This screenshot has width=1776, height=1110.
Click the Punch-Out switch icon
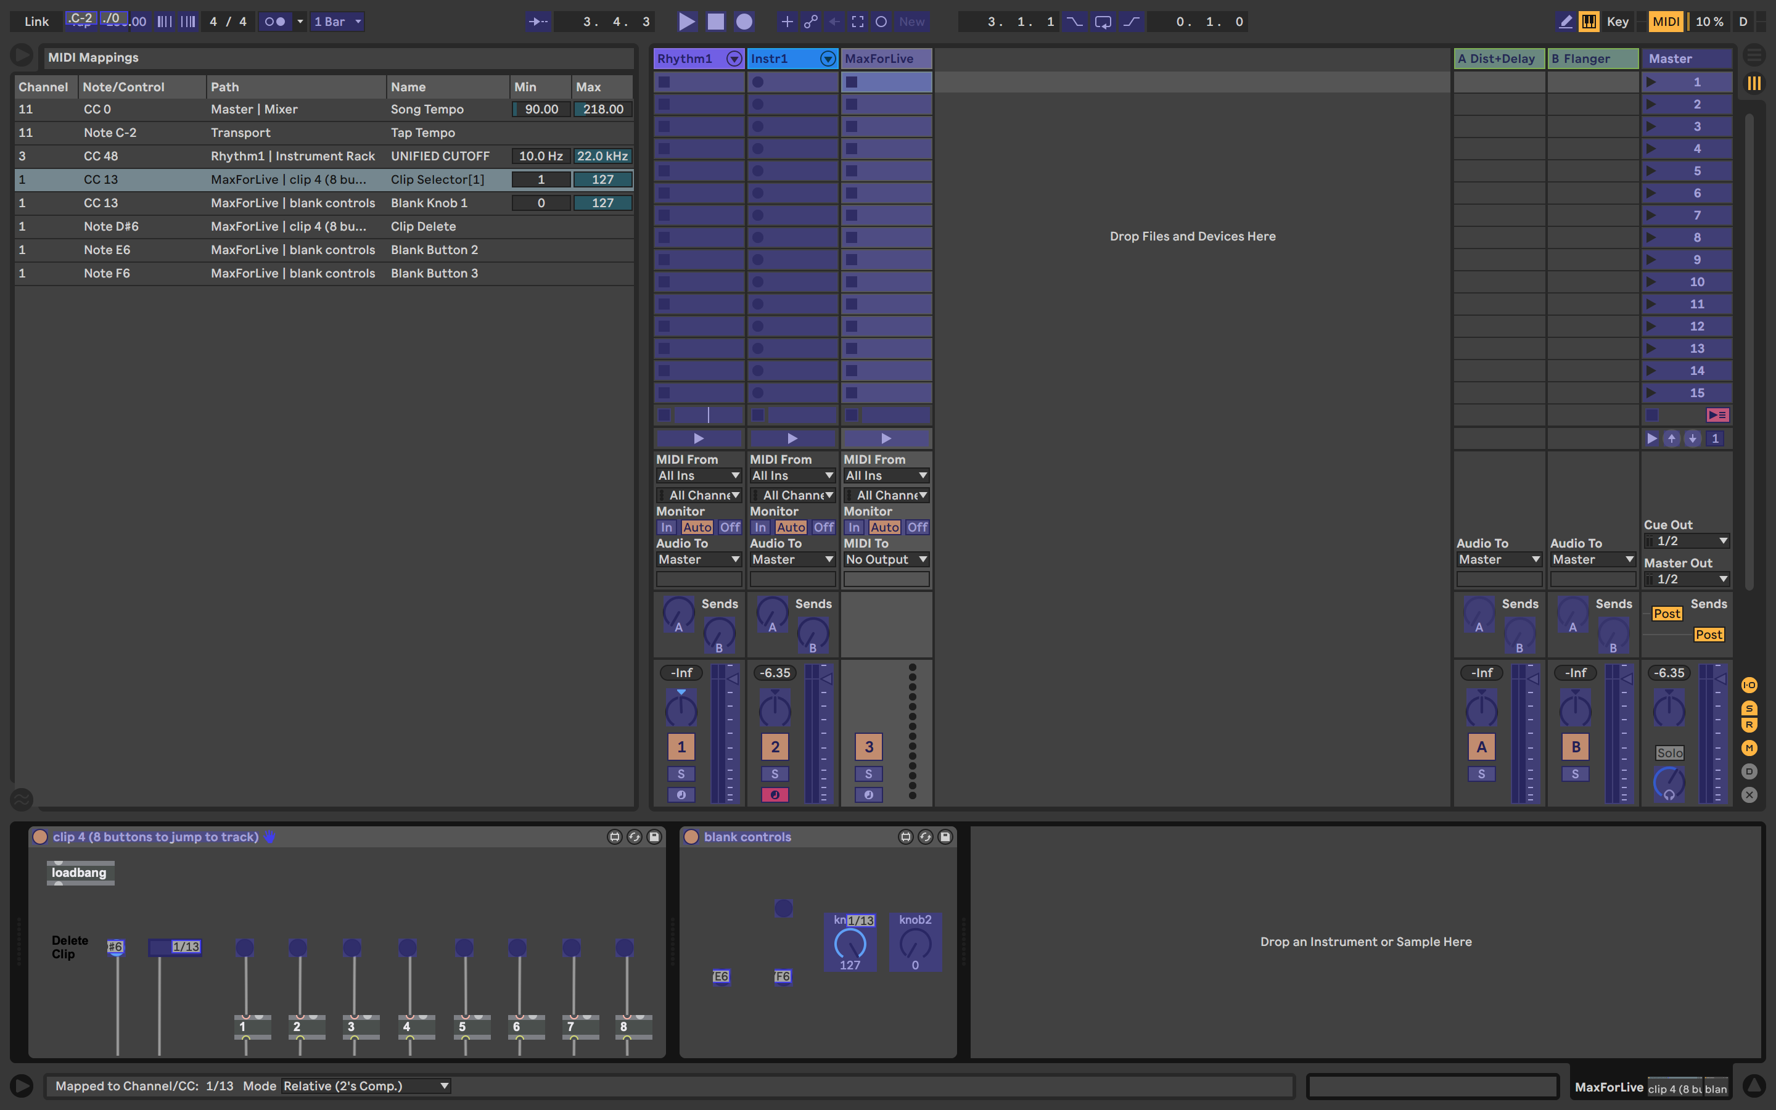[x=1131, y=22]
